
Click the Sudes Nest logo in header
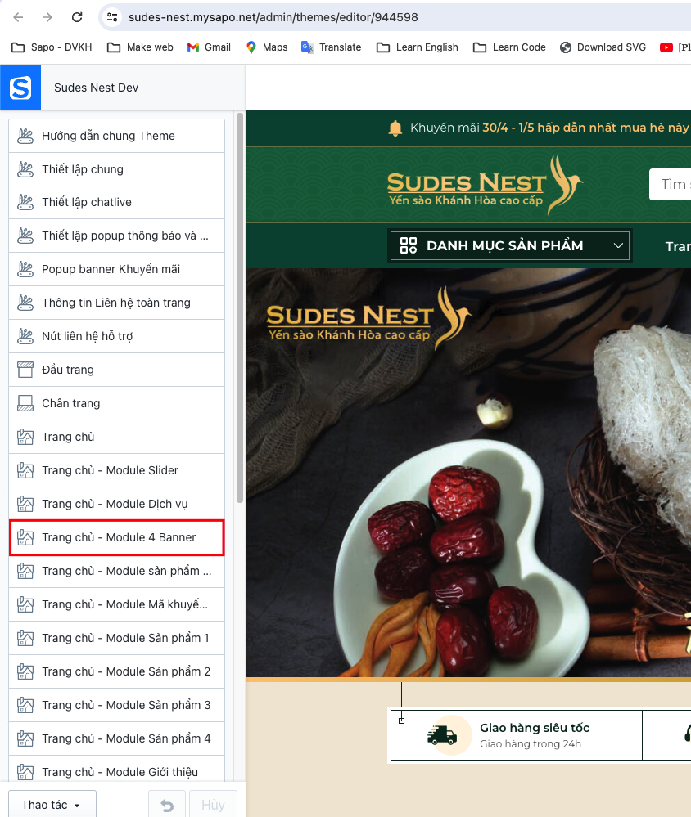(485, 185)
